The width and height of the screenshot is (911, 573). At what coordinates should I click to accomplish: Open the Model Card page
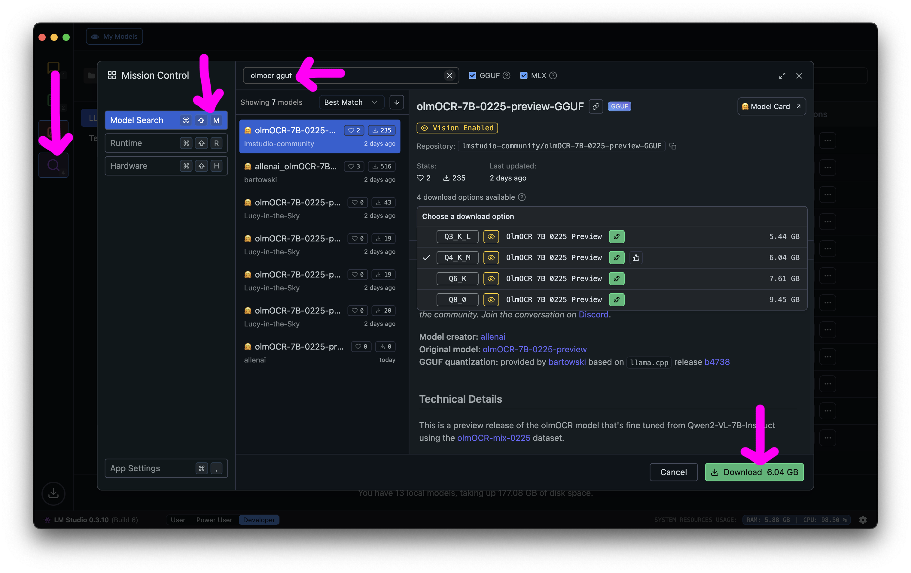click(771, 107)
